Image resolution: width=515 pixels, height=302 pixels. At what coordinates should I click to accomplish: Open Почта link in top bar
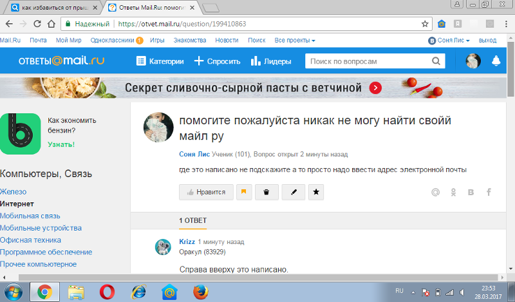[38, 41]
